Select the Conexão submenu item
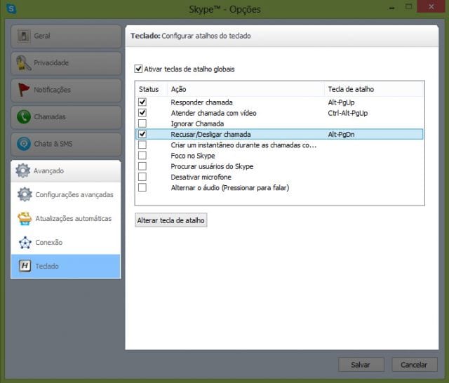Image resolution: width=449 pixels, height=383 pixels. (66, 242)
